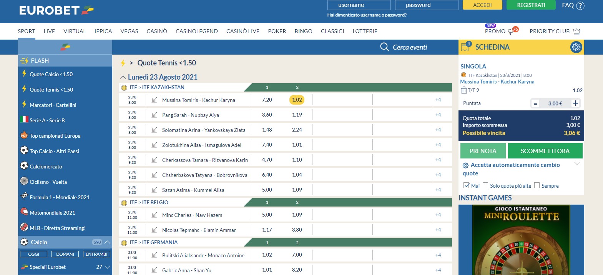Image resolution: width=603 pixels, height=275 pixels.
Task: Open the FAQ help question mark icon
Action: pyautogui.click(x=580, y=5)
